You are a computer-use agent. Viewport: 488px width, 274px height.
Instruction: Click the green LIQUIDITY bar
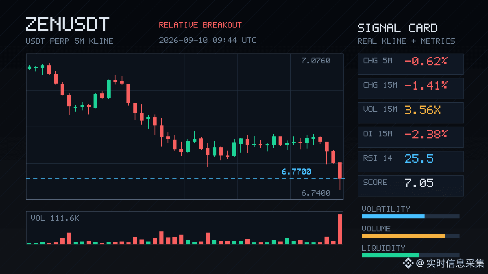coord(390,255)
